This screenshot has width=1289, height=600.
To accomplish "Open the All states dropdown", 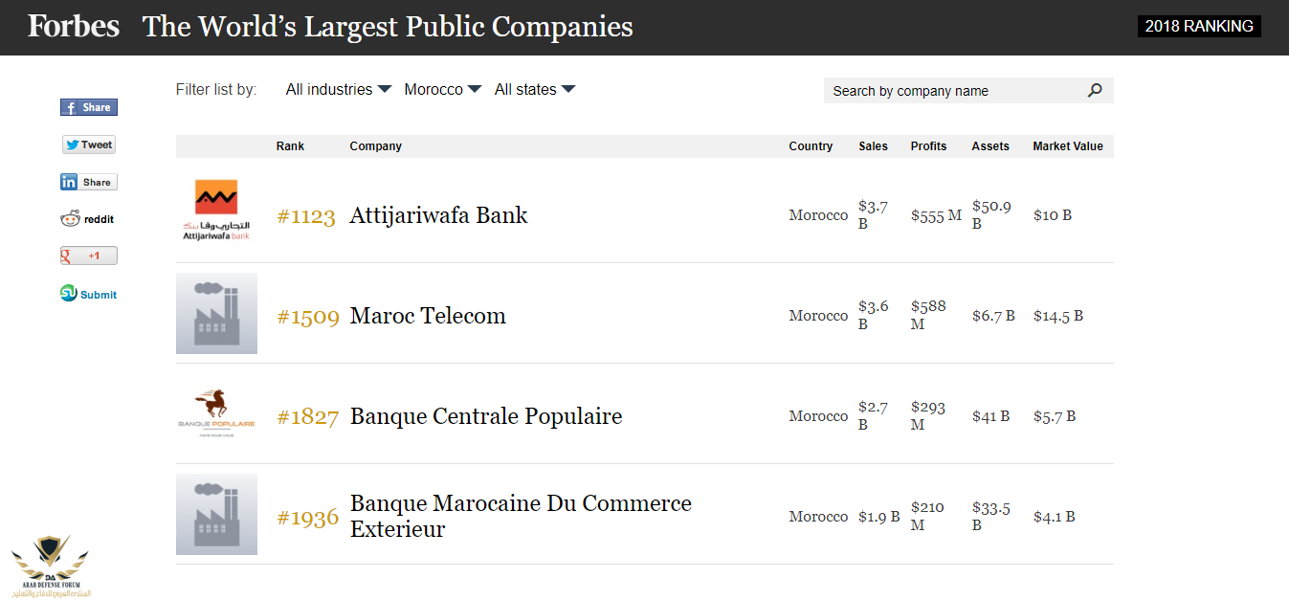I will tap(535, 89).
